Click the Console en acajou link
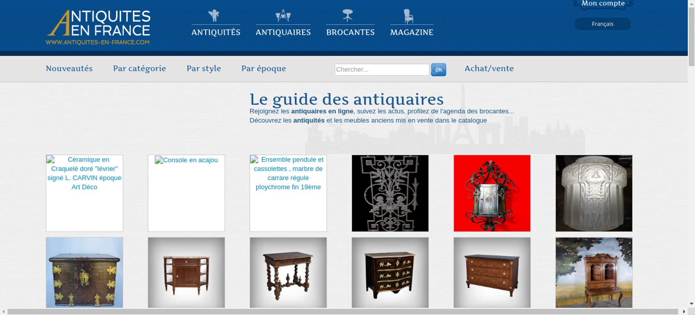The image size is (695, 315). [190, 160]
